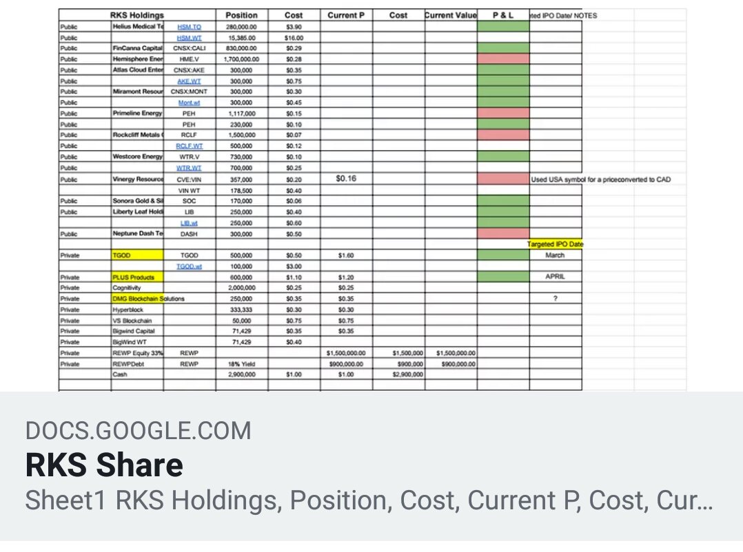Click the $0.16 current price cell
This screenshot has width=743, height=552.
(x=346, y=179)
